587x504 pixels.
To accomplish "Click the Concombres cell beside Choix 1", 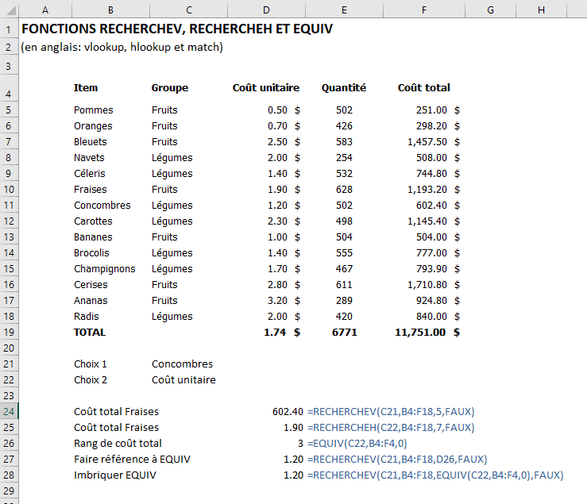I will click(182, 364).
